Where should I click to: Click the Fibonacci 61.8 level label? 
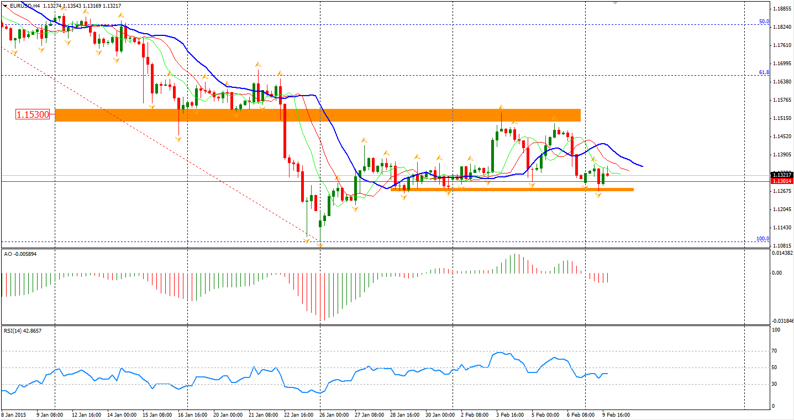764,72
